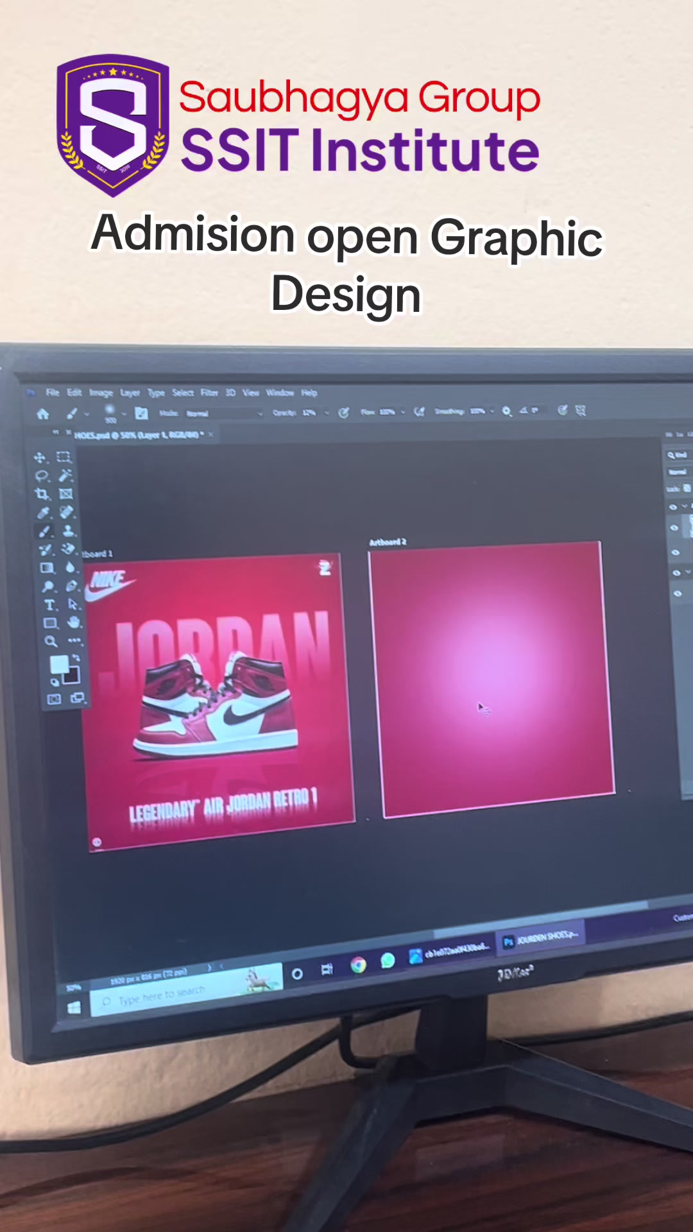The height and width of the screenshot is (1232, 693).
Task: Select the Path Selection tool
Action: tap(73, 604)
